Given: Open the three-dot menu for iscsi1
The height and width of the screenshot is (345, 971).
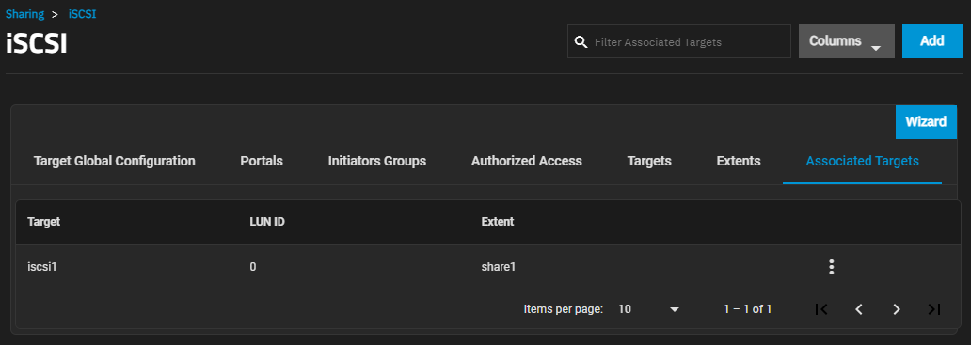Looking at the screenshot, I should 831,267.
